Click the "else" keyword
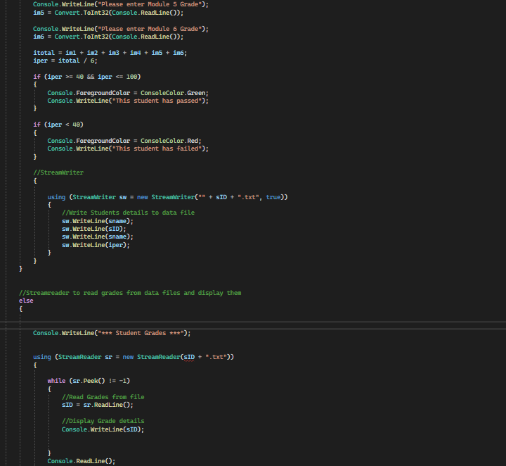 tap(26, 300)
